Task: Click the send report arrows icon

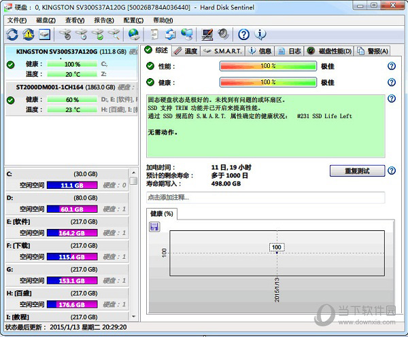Action: [171, 35]
